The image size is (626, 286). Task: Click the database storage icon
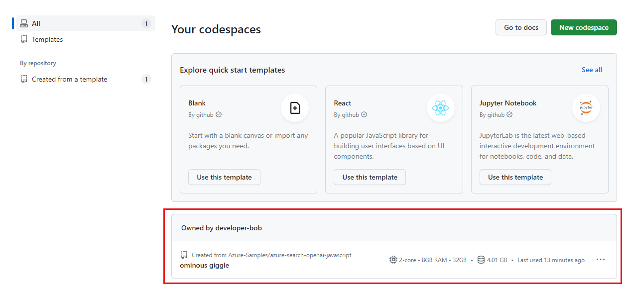pyautogui.click(x=481, y=260)
